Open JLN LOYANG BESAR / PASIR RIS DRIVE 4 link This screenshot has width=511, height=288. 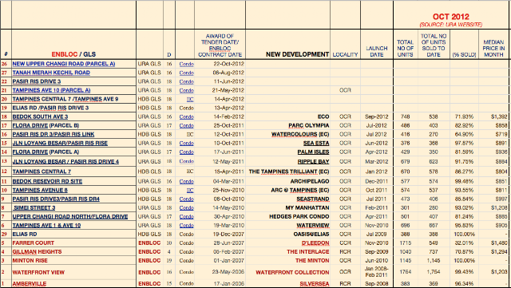coord(65,162)
